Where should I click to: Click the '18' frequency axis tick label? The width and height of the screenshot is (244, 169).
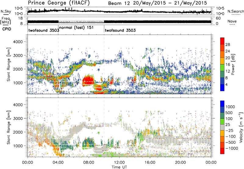click(x=20, y=18)
